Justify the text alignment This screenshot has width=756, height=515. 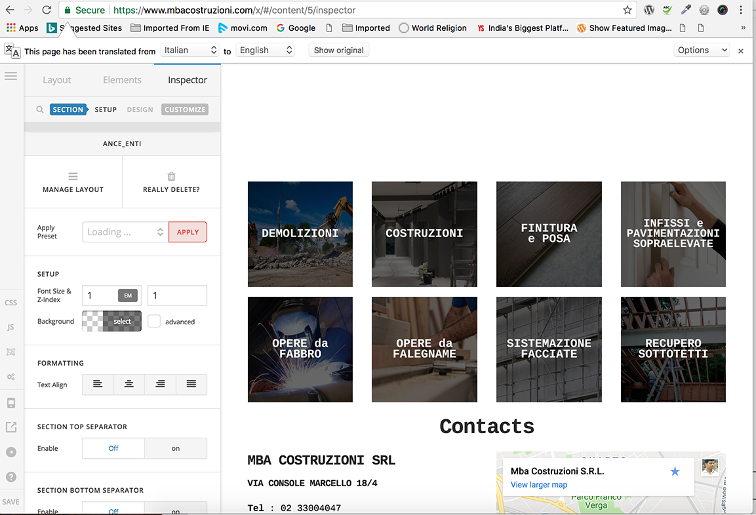191,385
